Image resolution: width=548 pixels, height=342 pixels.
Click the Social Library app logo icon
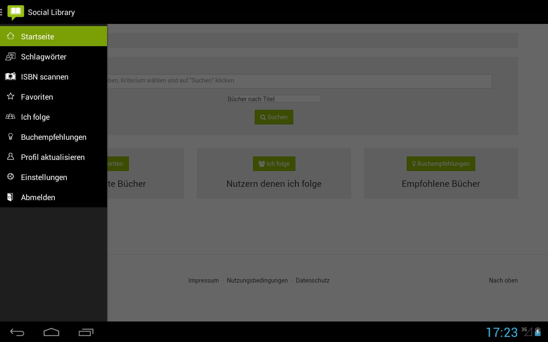(x=16, y=12)
